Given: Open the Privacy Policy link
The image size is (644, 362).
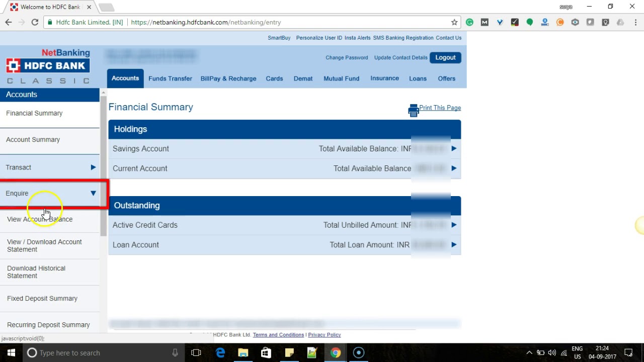Looking at the screenshot, I should click(x=324, y=335).
